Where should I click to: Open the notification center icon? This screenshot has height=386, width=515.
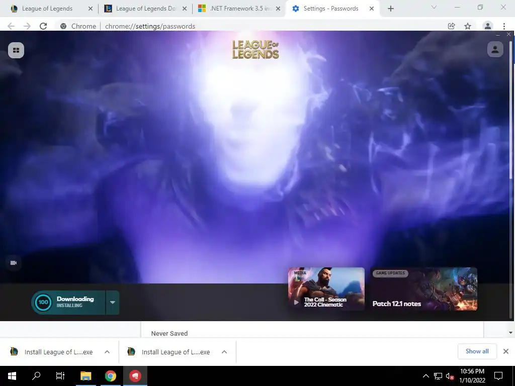pos(498,376)
